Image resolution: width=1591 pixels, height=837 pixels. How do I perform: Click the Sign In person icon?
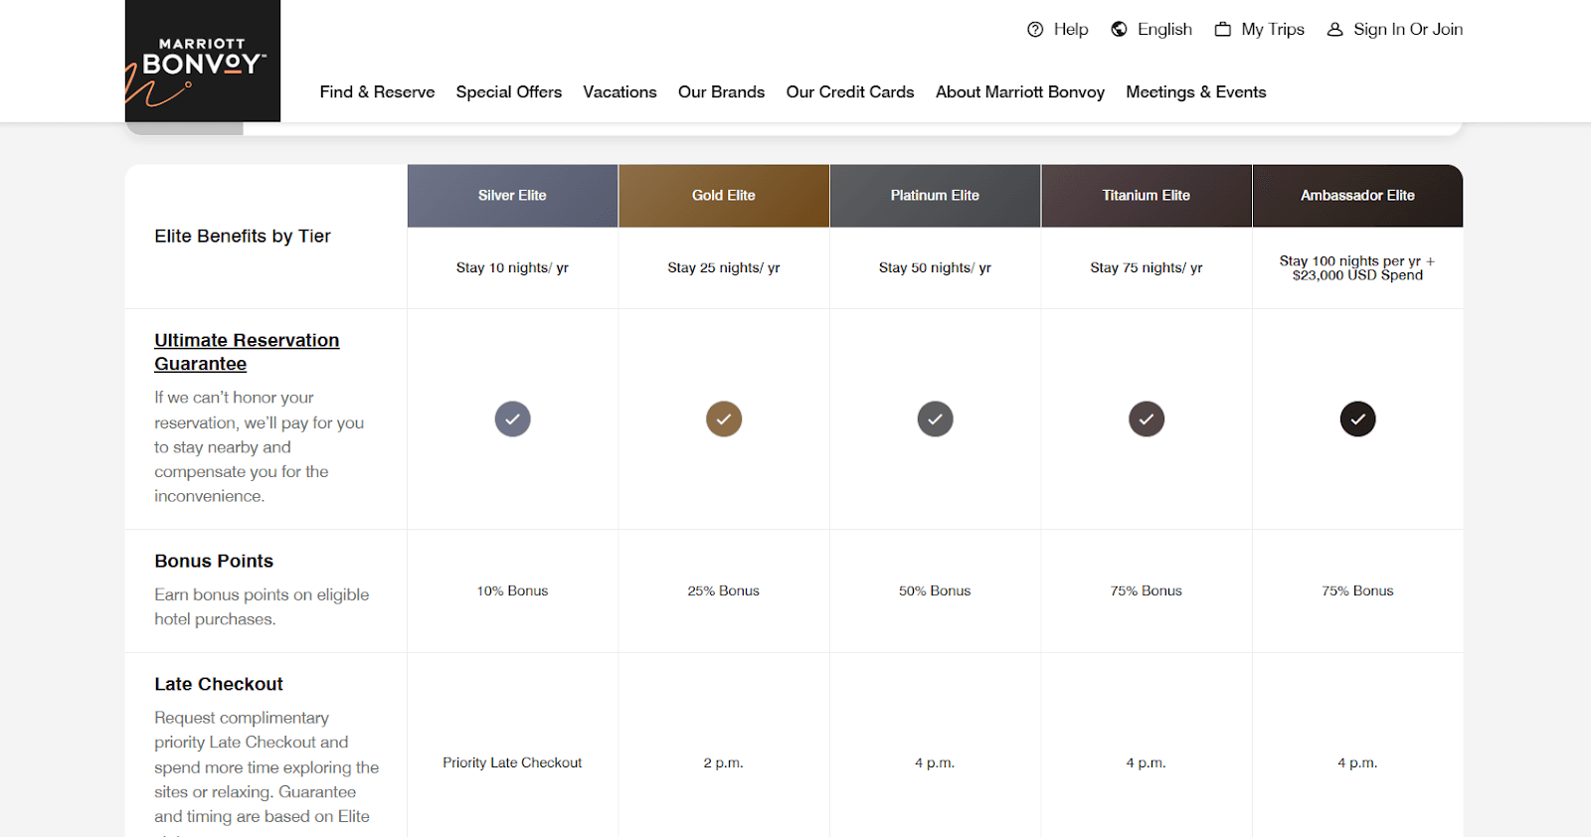tap(1335, 30)
